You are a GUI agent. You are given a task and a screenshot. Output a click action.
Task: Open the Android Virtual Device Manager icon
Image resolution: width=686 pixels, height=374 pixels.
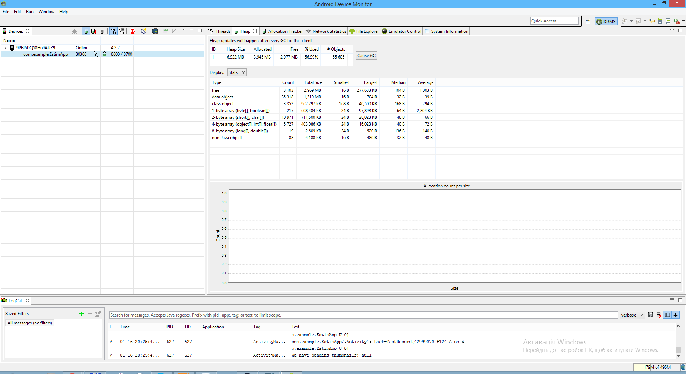pyautogui.click(x=668, y=21)
